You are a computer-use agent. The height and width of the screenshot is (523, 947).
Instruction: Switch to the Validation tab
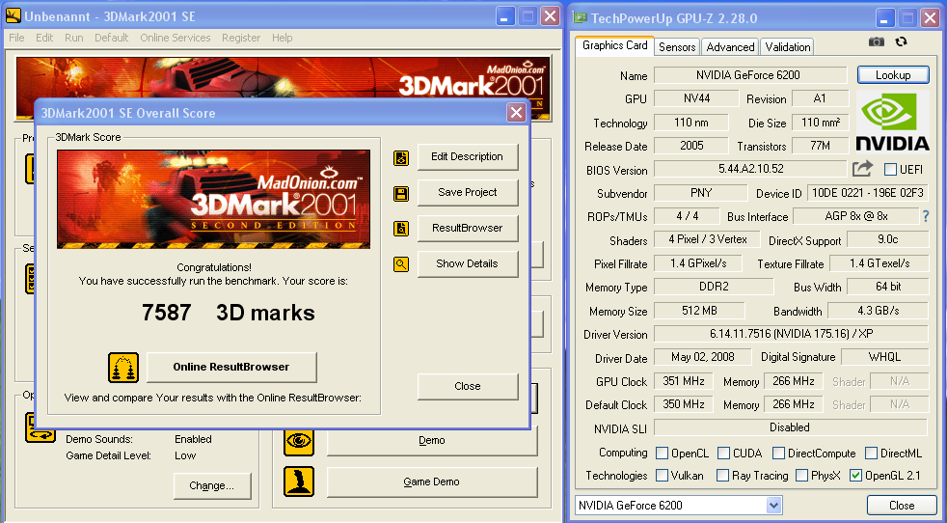click(x=788, y=46)
